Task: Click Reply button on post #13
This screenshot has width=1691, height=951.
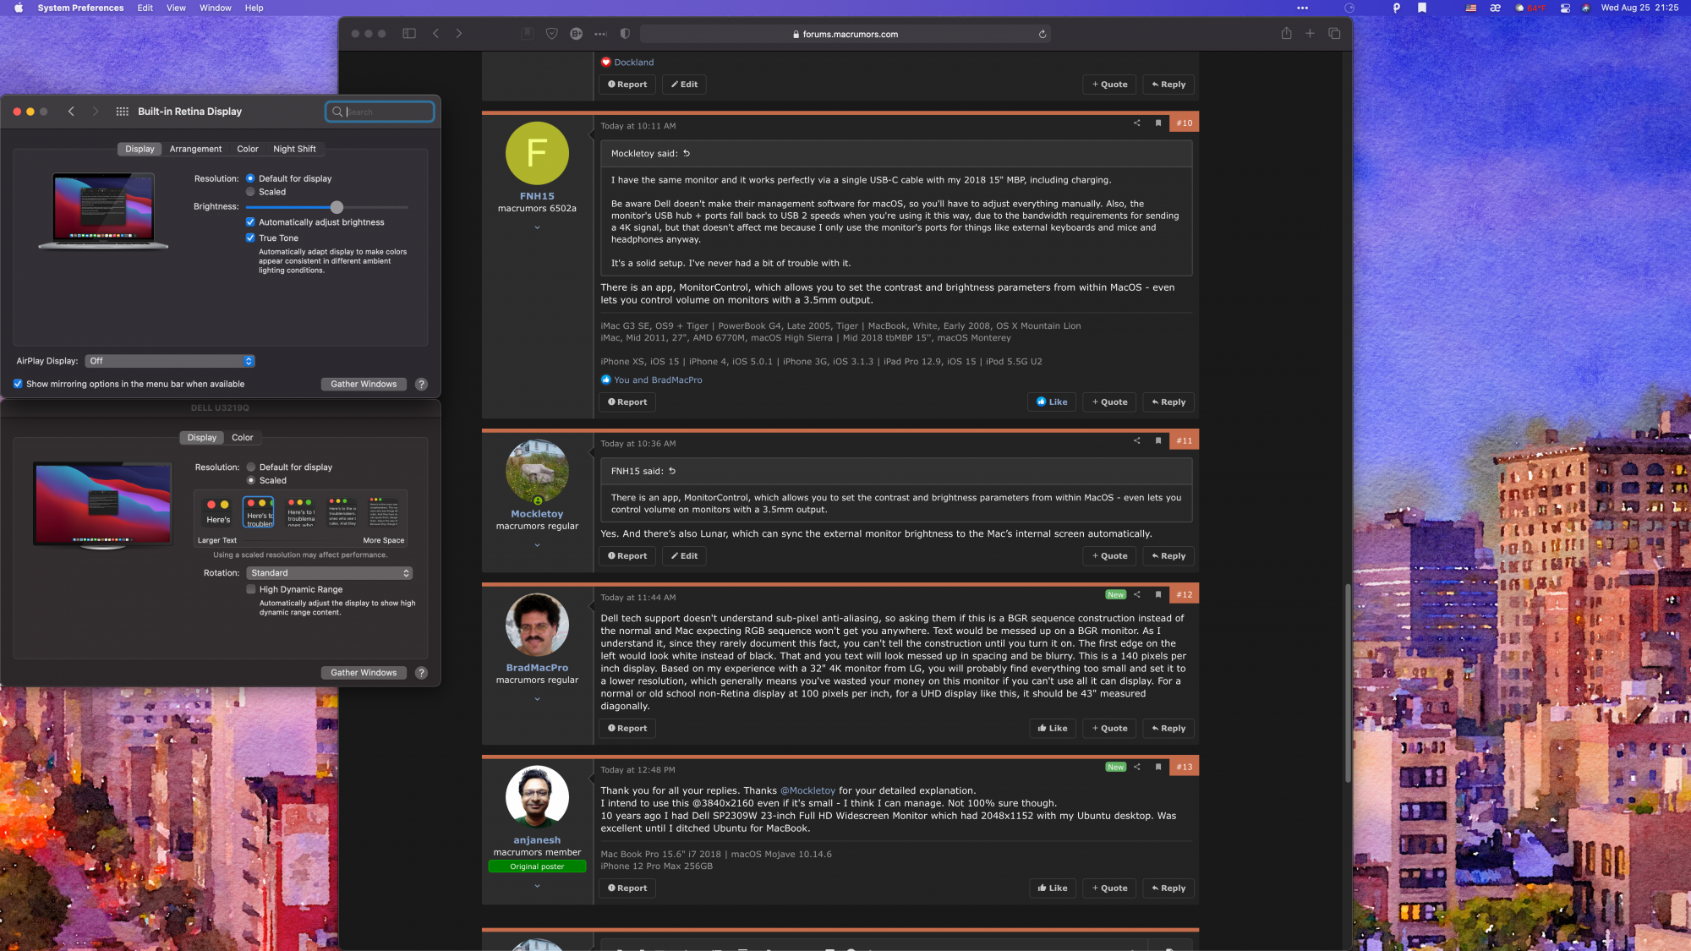Action: coord(1168,888)
